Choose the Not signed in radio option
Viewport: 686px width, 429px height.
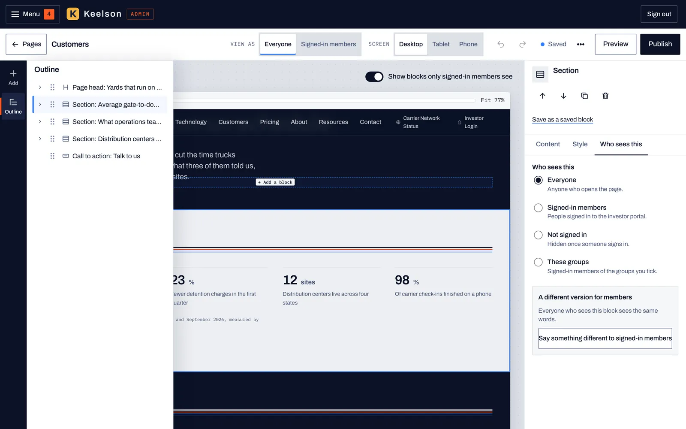point(538,235)
